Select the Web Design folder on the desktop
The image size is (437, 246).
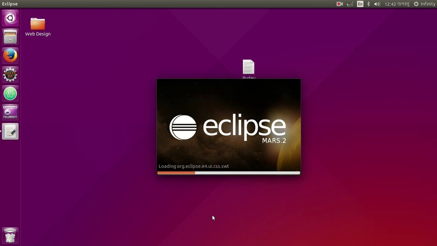pos(38,27)
